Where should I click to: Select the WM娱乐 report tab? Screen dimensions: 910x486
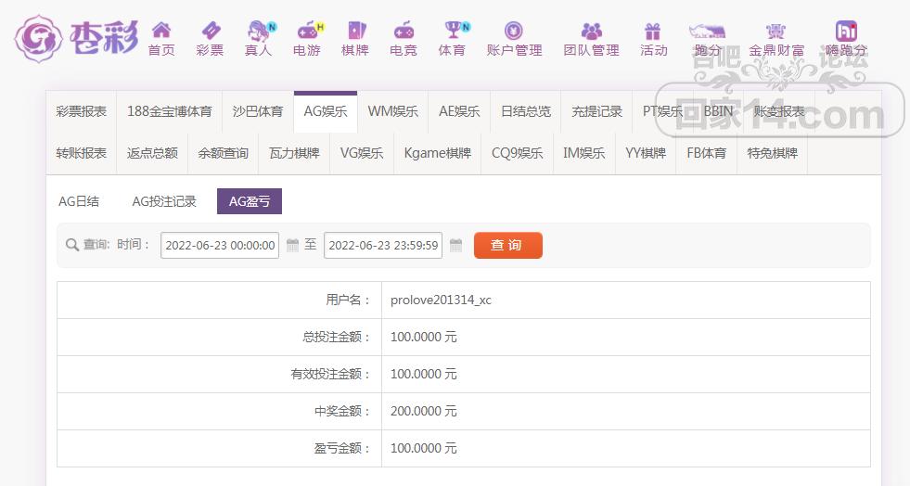tap(393, 111)
